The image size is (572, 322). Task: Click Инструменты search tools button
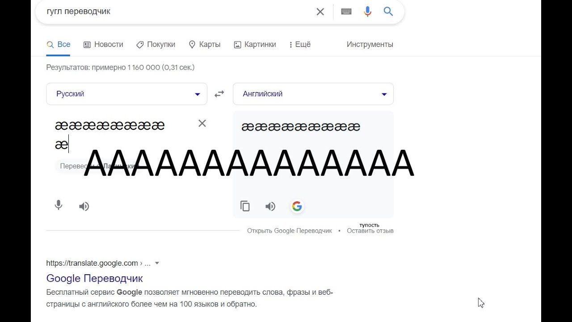370,44
